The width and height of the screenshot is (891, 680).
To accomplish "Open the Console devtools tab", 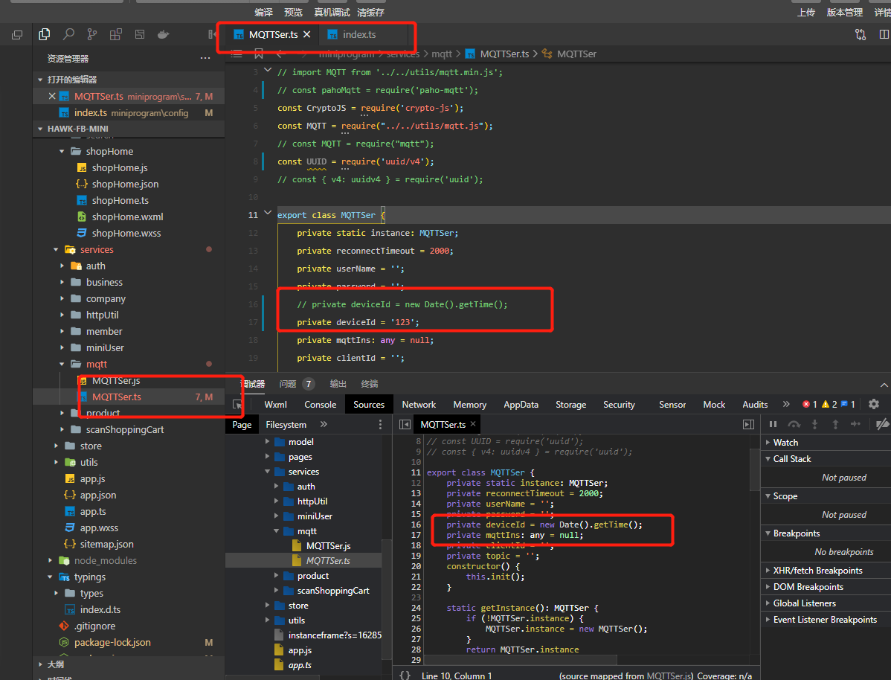I will click(321, 405).
